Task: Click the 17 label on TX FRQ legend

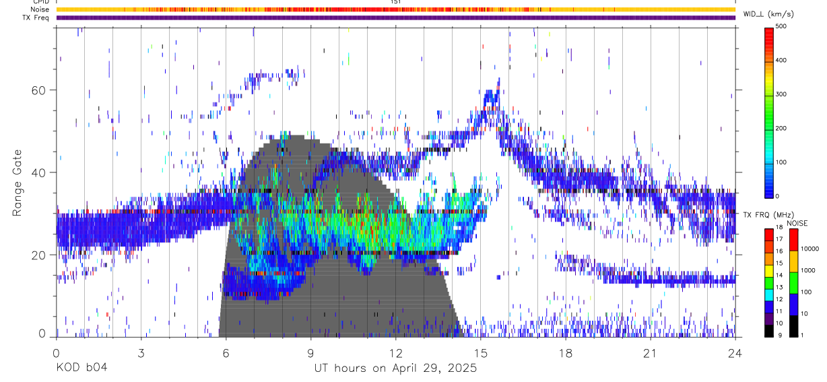Action: [779, 239]
